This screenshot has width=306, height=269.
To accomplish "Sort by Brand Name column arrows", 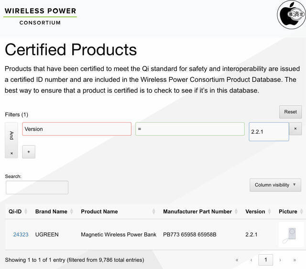I will [72, 212].
